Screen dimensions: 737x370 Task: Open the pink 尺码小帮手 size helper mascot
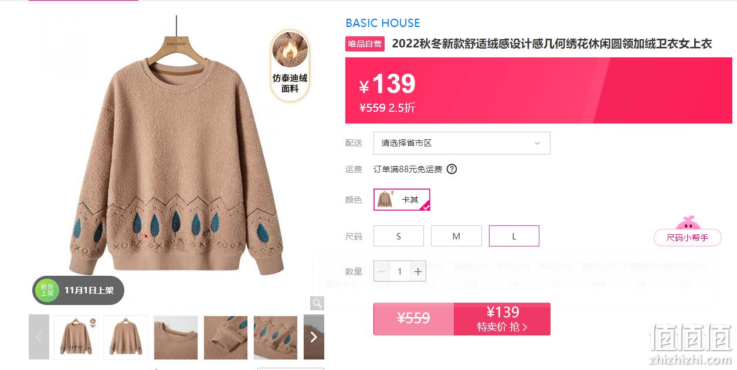click(687, 232)
